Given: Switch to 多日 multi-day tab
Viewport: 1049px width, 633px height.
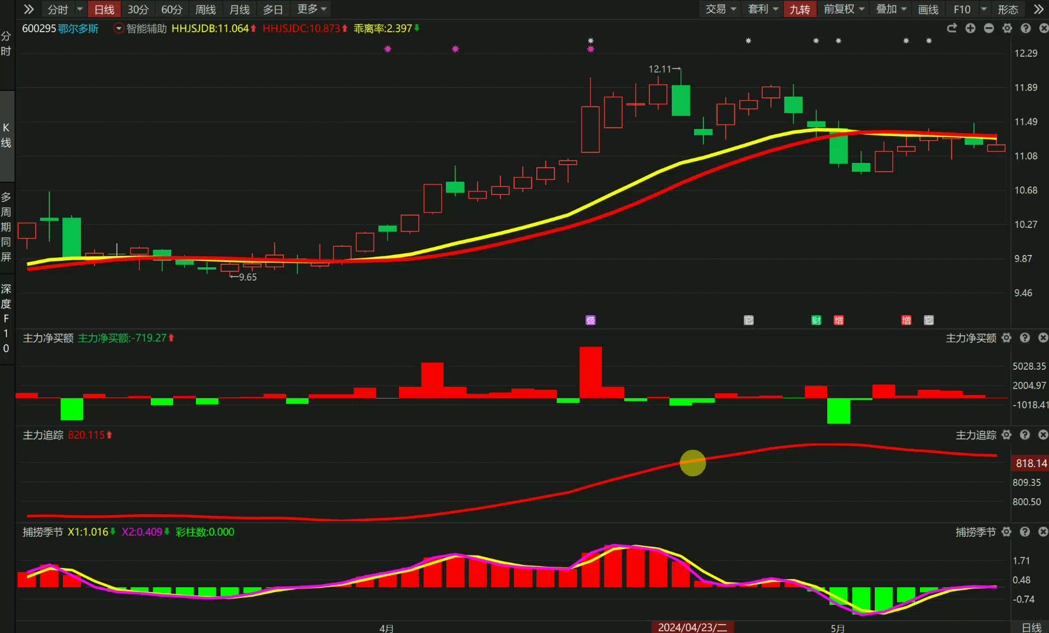Looking at the screenshot, I should tap(273, 9).
